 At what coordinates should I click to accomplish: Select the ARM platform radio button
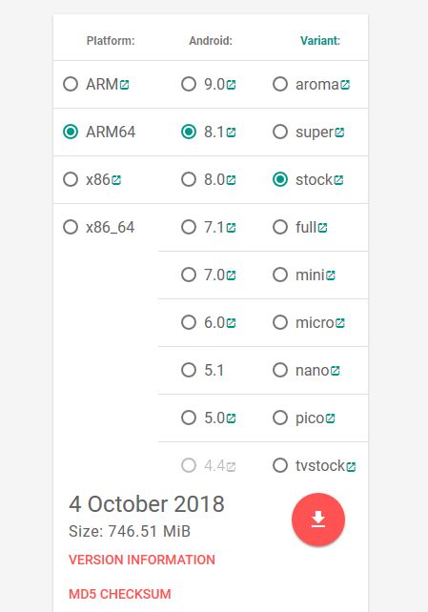pos(71,84)
